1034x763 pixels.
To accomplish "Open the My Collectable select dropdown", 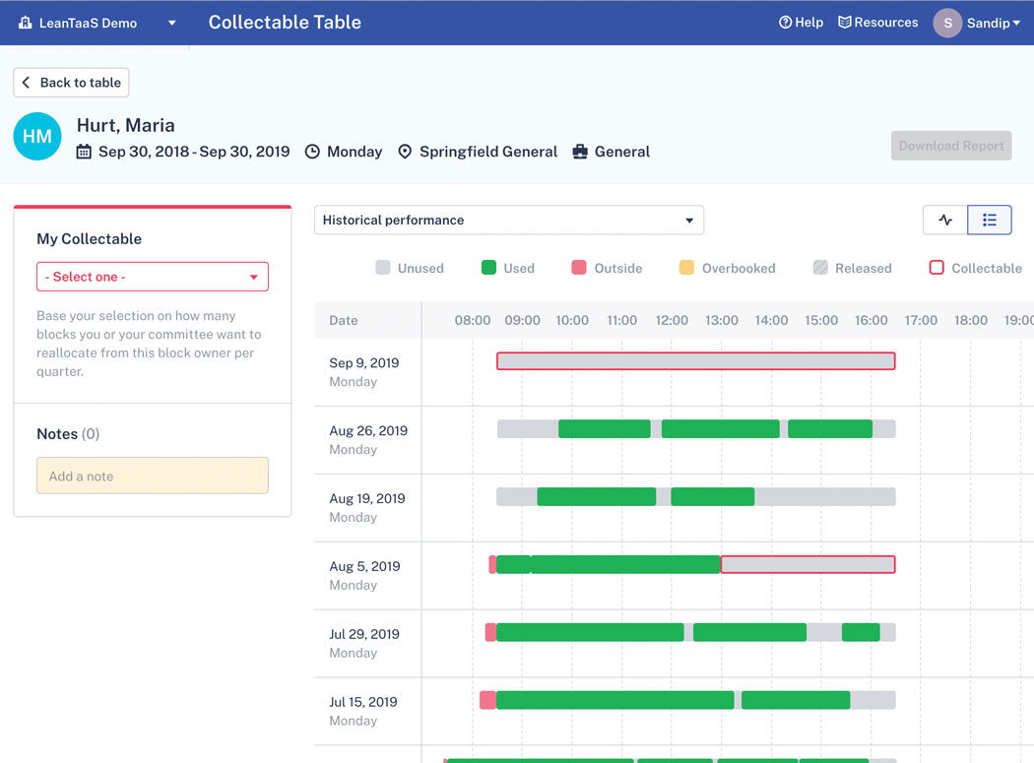I will pyautogui.click(x=153, y=277).
